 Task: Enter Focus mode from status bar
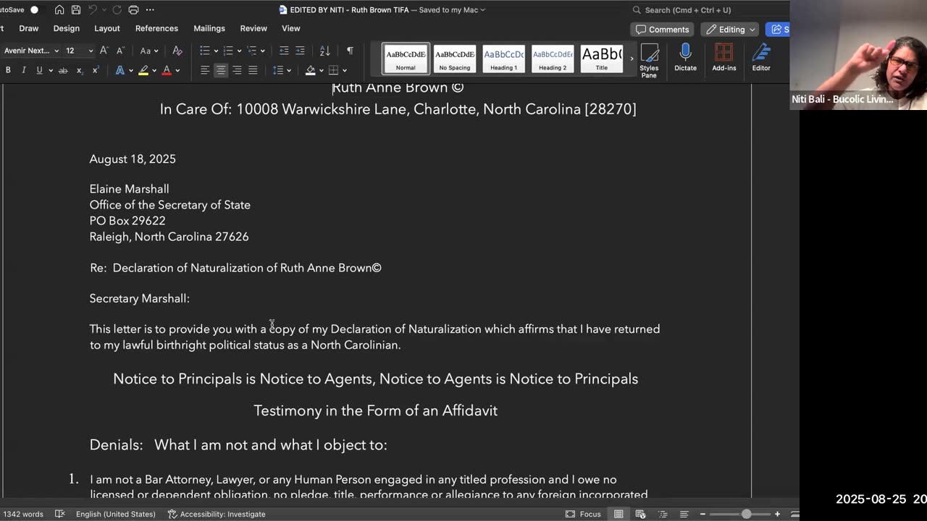(583, 514)
